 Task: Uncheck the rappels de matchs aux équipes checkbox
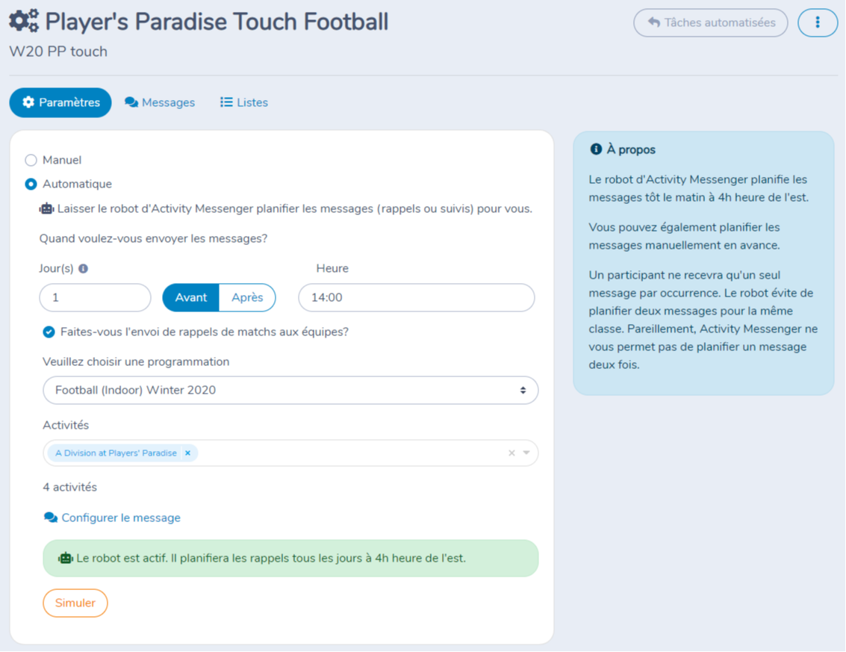pos(49,332)
